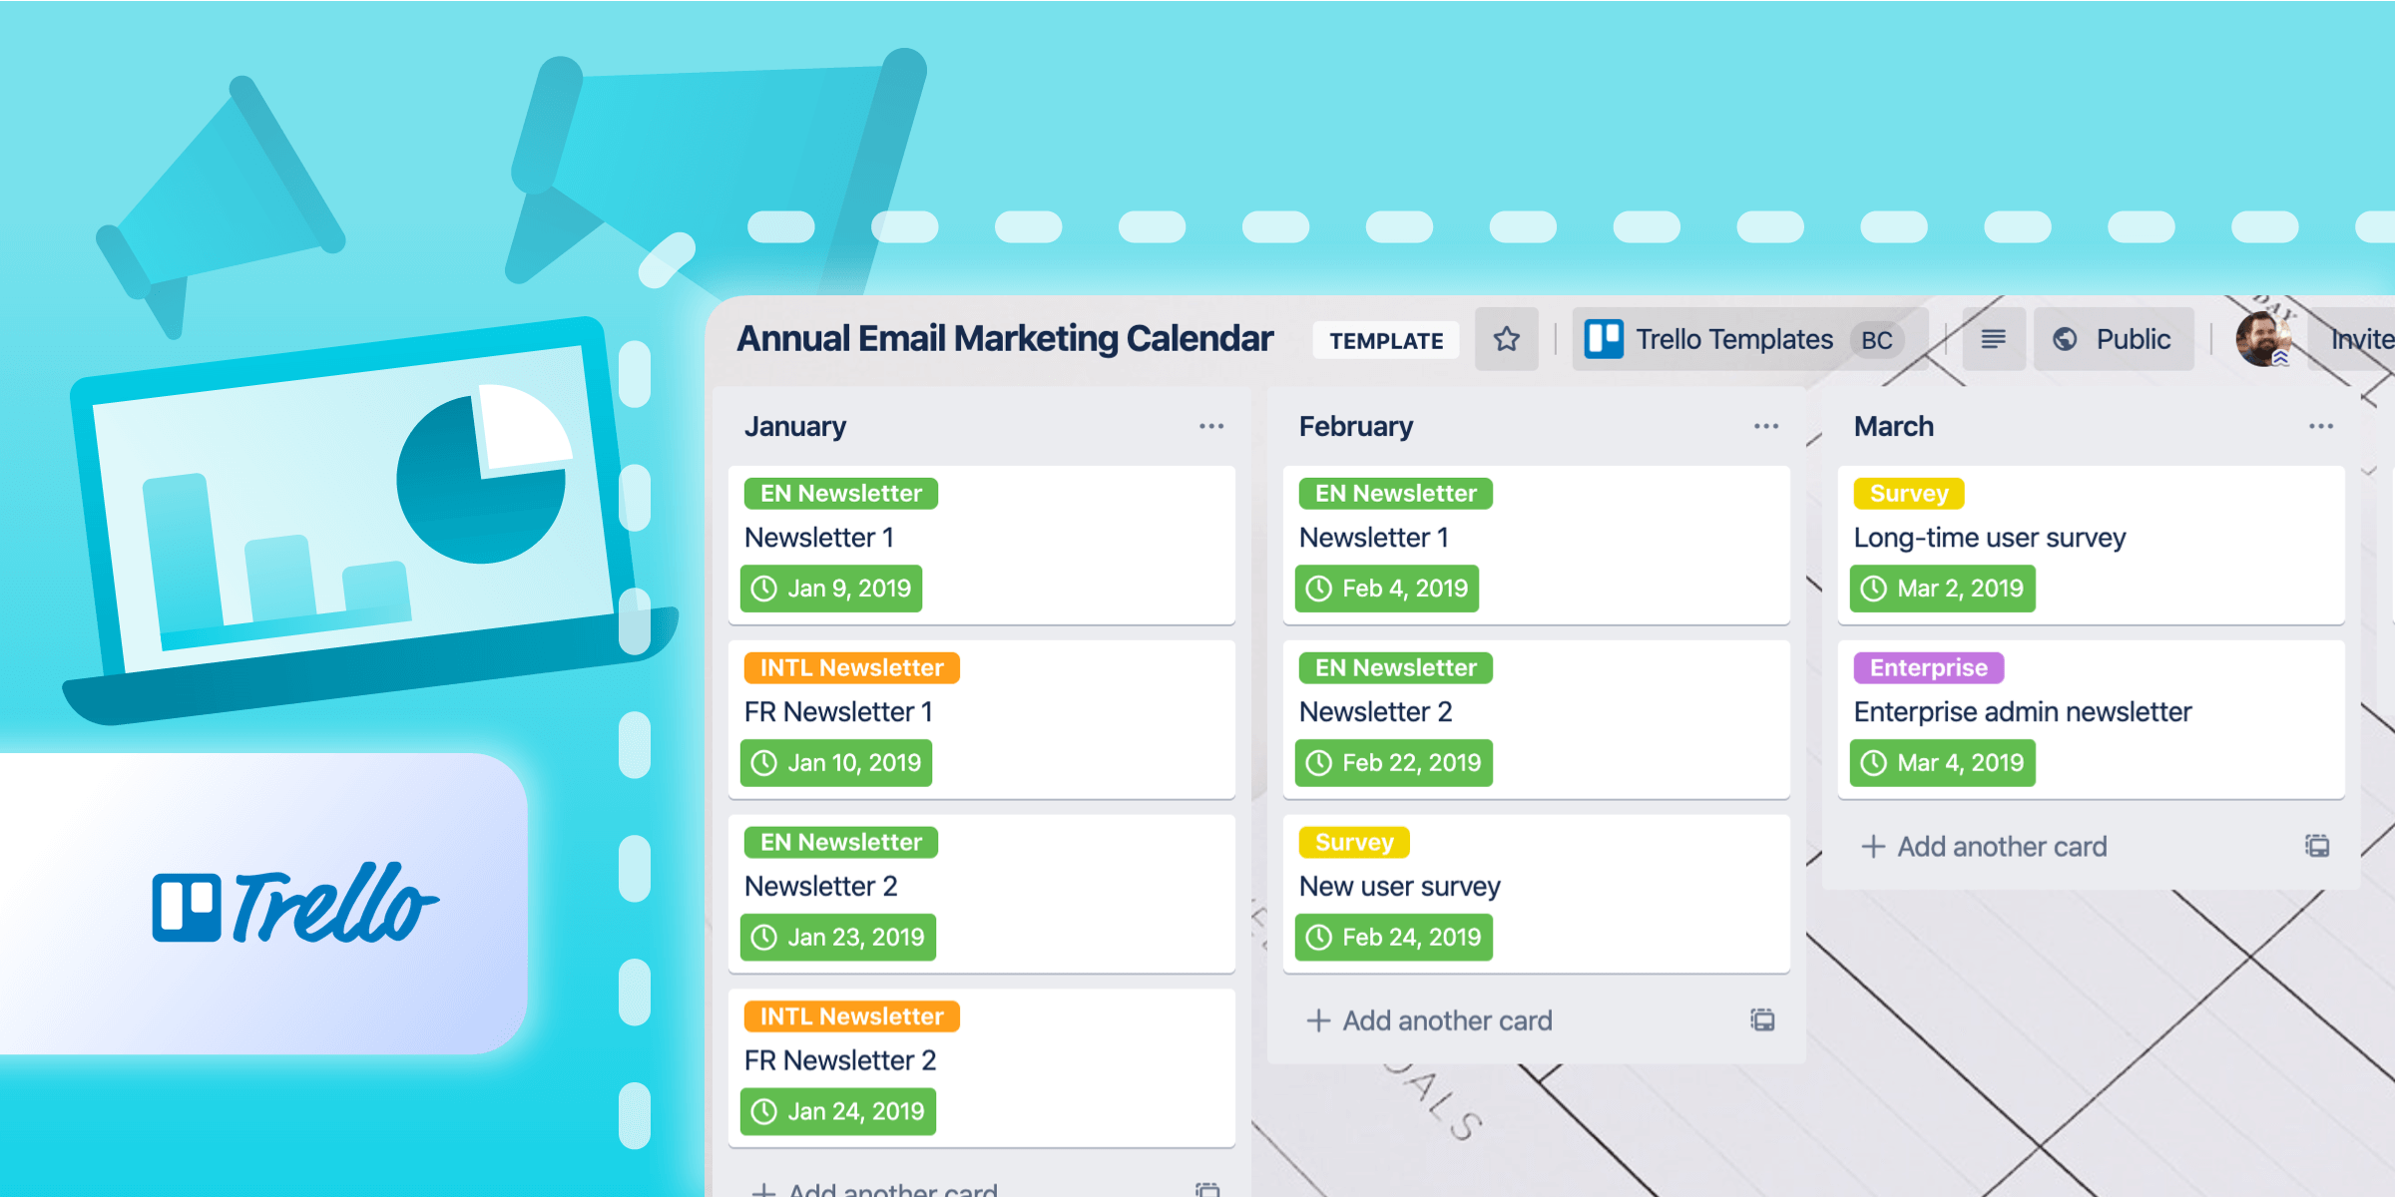Click the clock icon on Jan 23, 2019
The image size is (2395, 1197).
point(763,938)
